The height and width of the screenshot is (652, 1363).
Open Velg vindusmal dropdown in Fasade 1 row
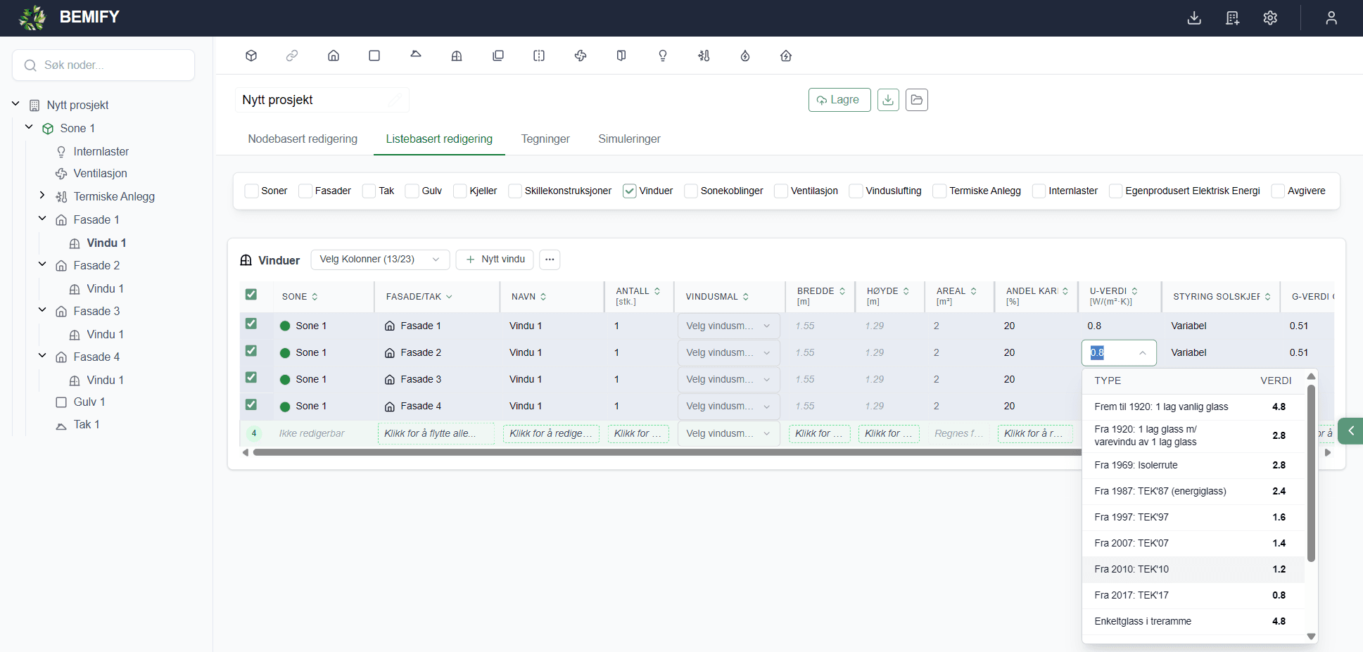point(728,326)
